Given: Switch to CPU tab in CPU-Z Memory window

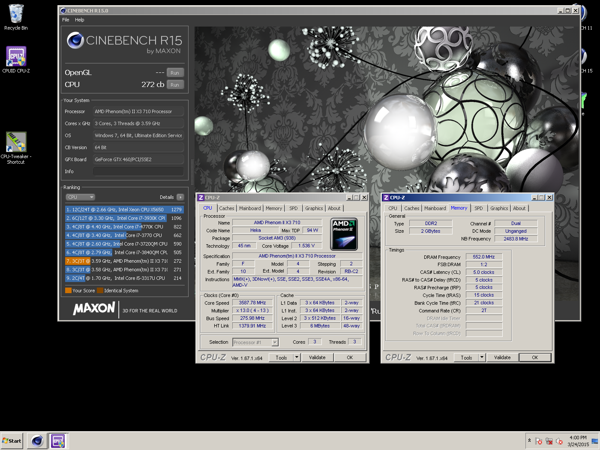Looking at the screenshot, I should click(393, 208).
